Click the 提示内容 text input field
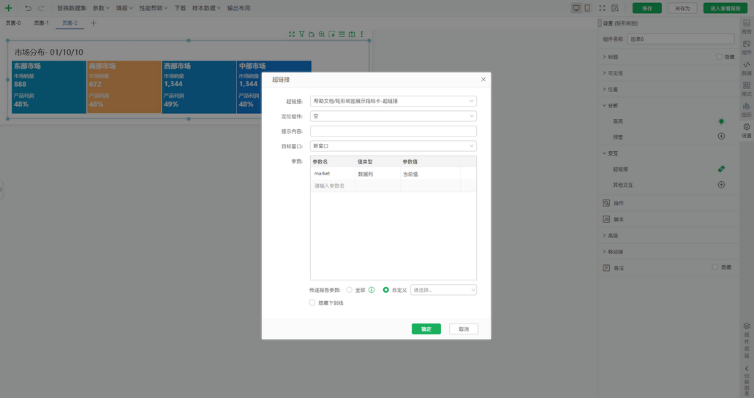754x398 pixels. [393, 131]
